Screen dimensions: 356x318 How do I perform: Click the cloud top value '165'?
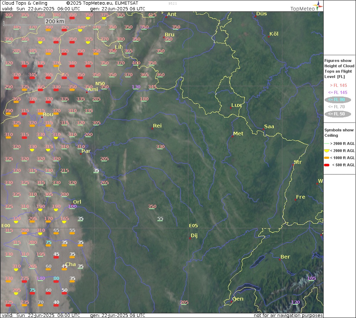pos(64,219)
